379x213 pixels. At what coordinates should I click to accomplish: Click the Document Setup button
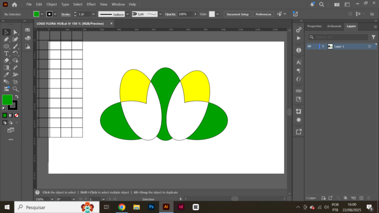pos(237,14)
